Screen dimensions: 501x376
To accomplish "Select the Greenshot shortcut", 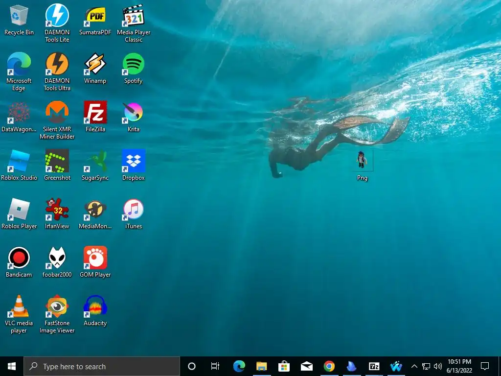I will click(x=57, y=165).
